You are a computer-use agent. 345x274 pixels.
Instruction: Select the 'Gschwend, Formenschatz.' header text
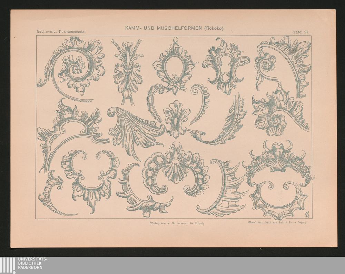61,32
